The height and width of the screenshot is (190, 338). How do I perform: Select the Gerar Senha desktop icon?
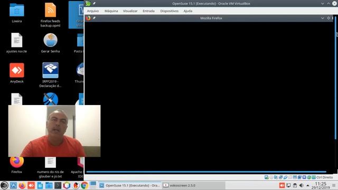pos(50,43)
